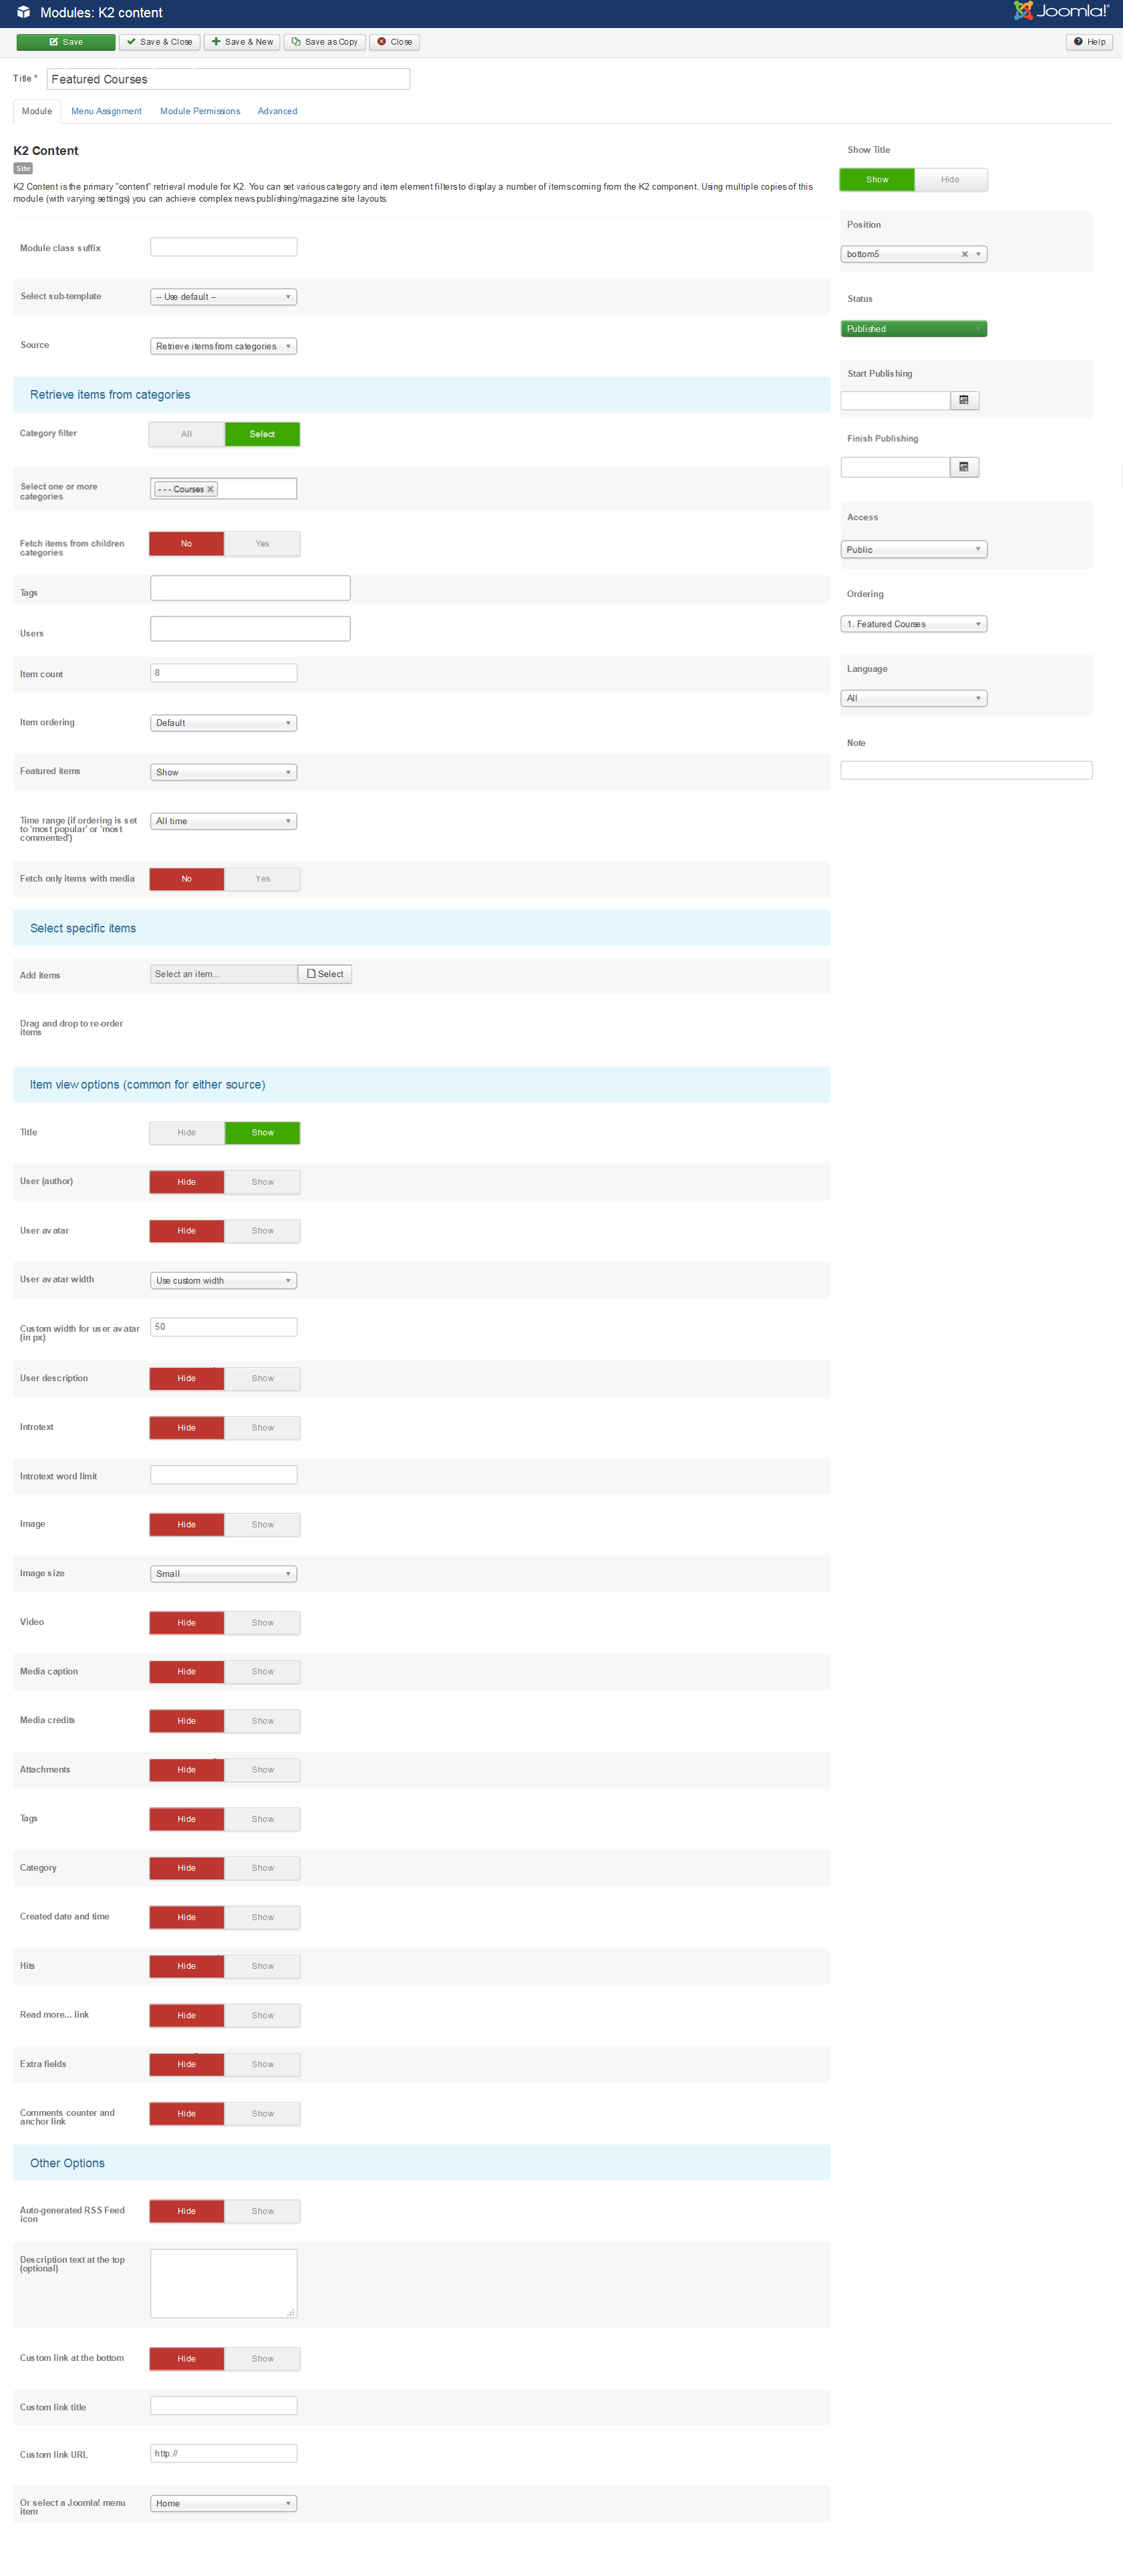Click the Description text textarea
Screen dimensions: 1123x2576
pos(224,2284)
